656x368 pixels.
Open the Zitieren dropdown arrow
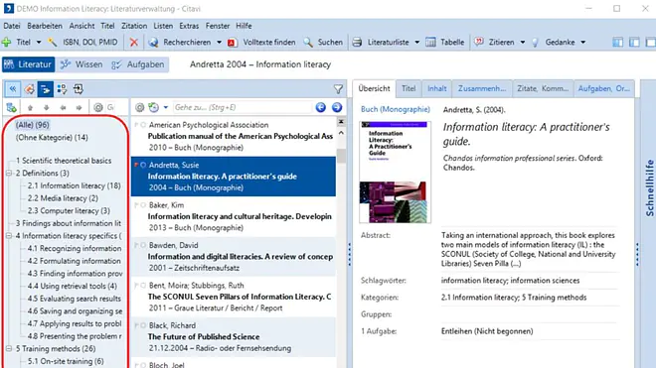click(x=523, y=43)
